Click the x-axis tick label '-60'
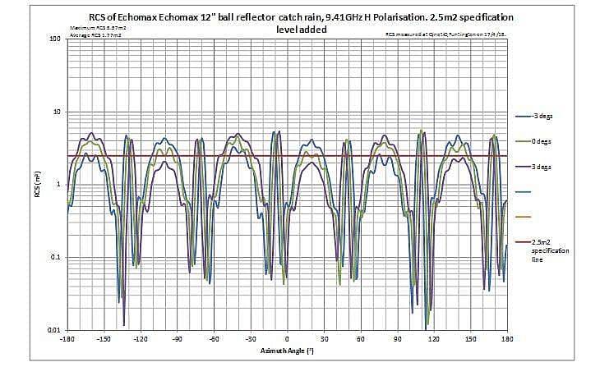Viewport: 600px width, 376px height. coord(214,339)
